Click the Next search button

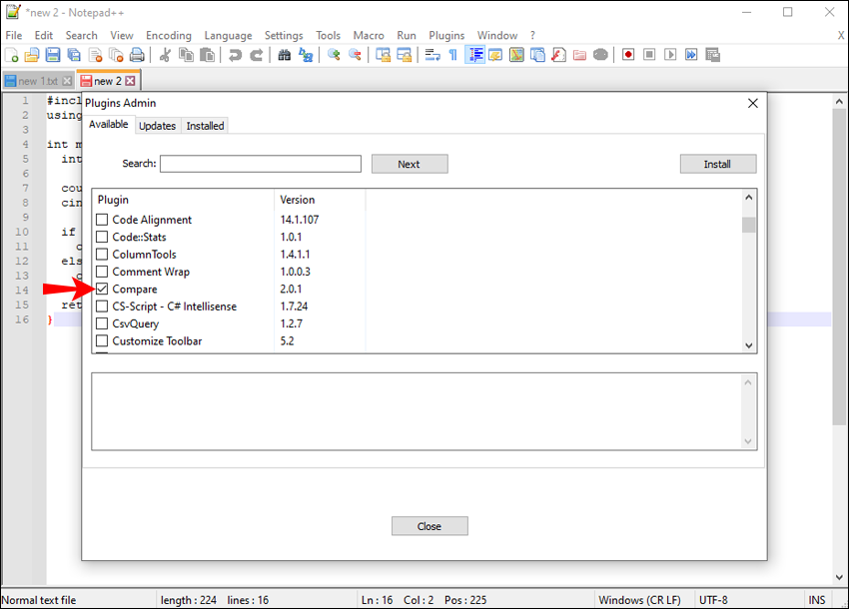[x=410, y=164]
